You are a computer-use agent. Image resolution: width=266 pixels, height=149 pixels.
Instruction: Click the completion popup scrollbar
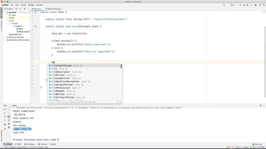click(121, 66)
